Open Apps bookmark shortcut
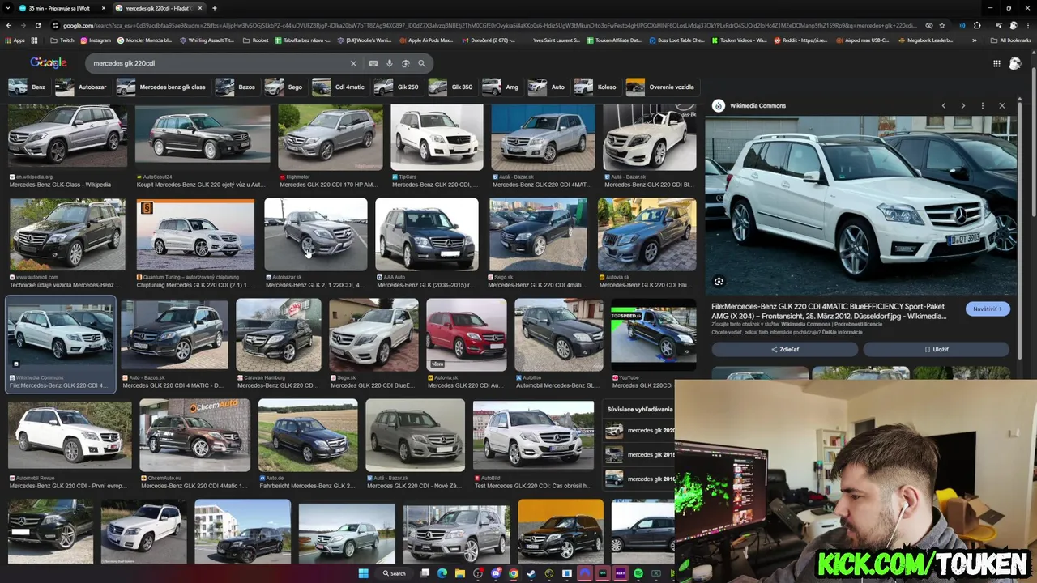The width and height of the screenshot is (1037, 583). 15,40
